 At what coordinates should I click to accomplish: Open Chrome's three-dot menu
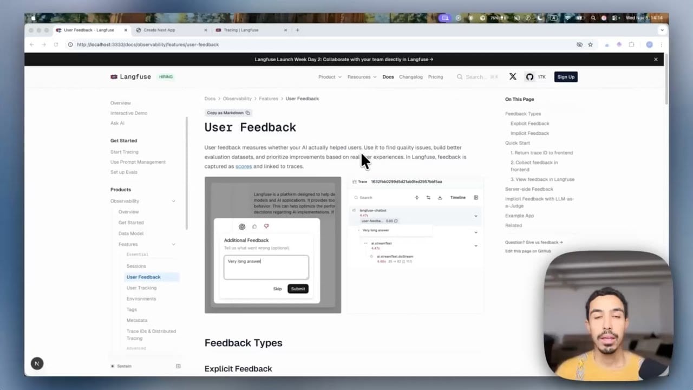pos(661,44)
